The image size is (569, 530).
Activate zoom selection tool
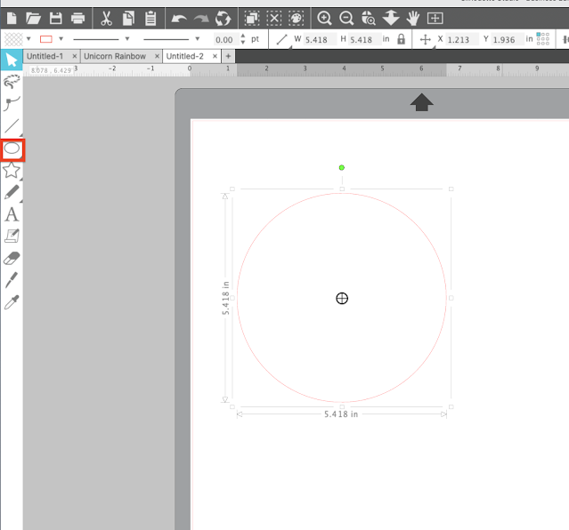click(369, 18)
